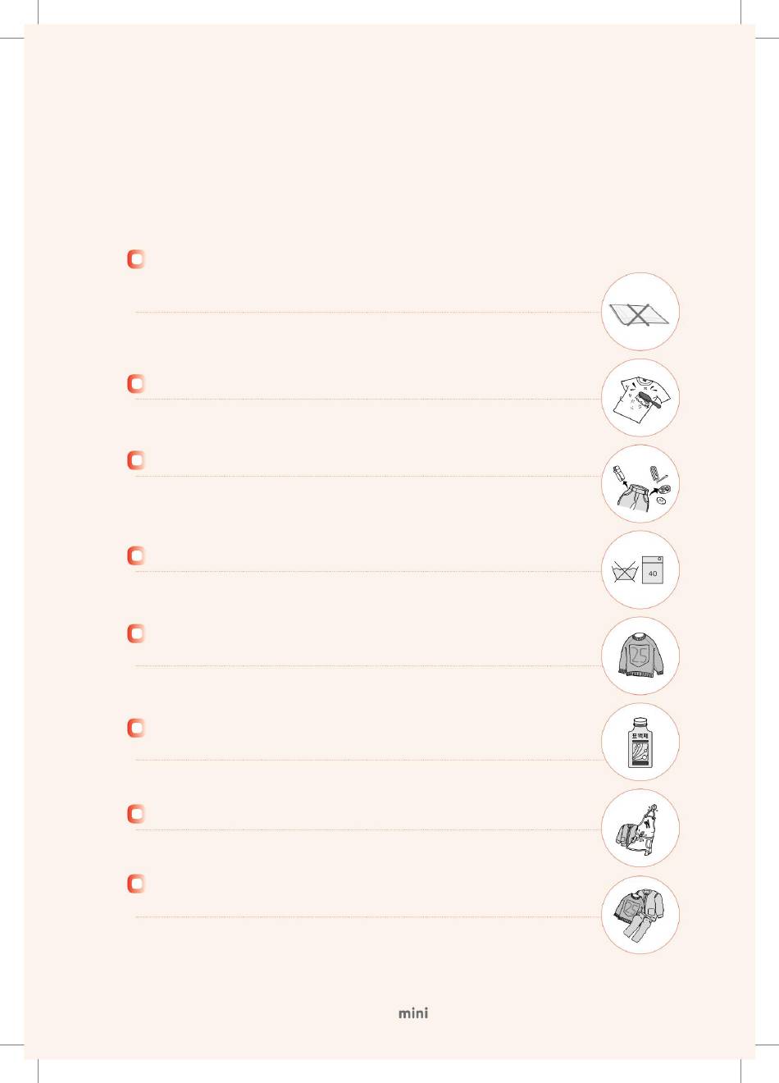Click the mini logo at page bottom
Screen dimensions: 779x1083
pos(413,1013)
